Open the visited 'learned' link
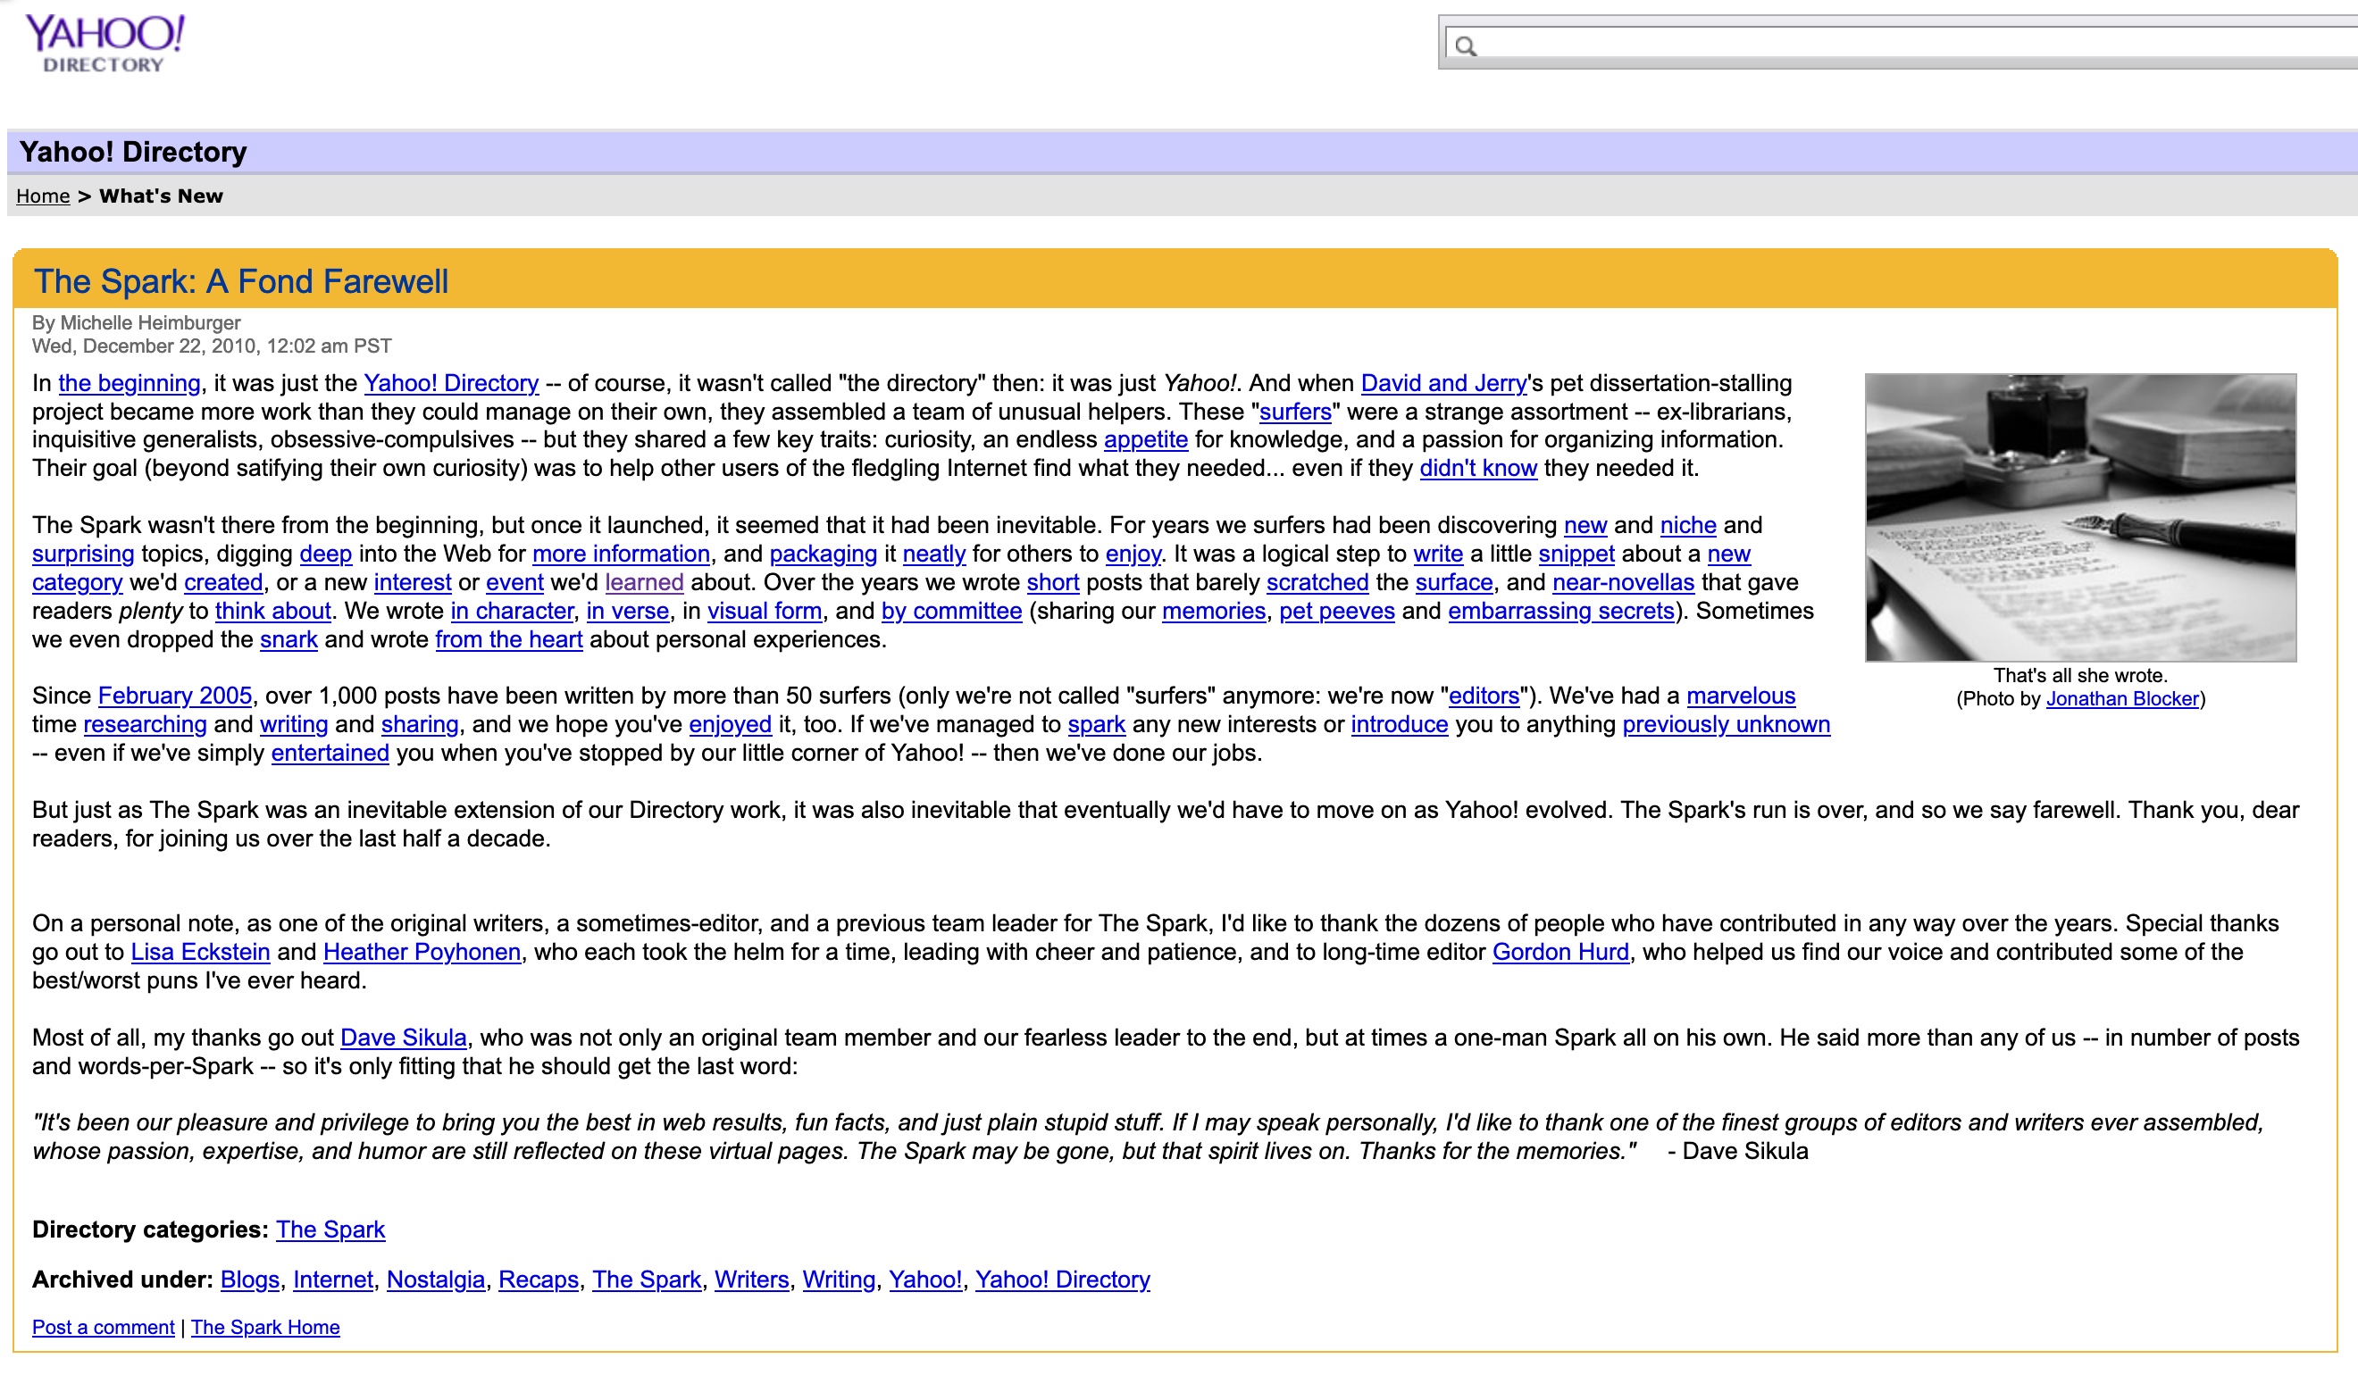2358x1384 pixels. click(644, 582)
